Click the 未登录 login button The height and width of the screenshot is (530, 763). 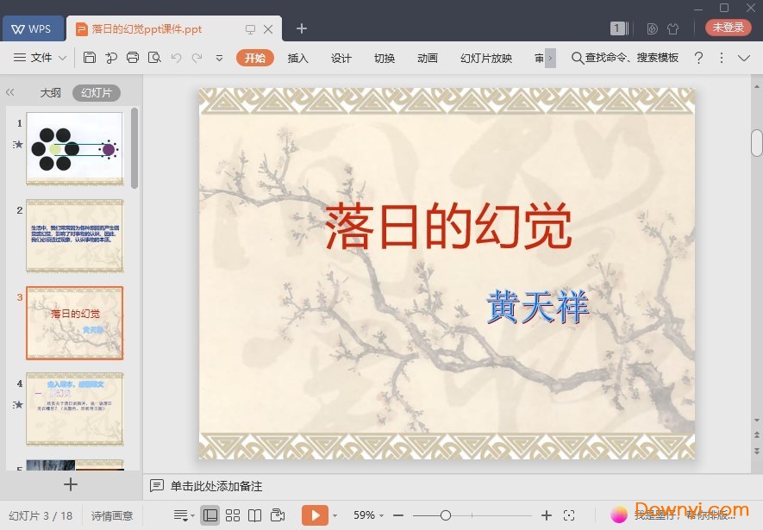point(728,27)
